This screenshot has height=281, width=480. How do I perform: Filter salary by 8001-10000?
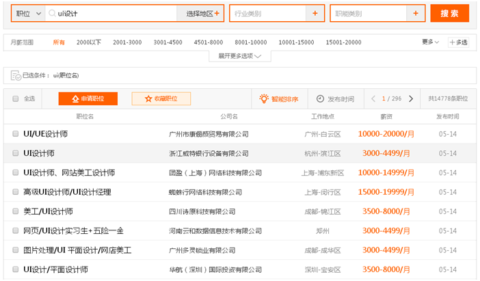coord(251,42)
